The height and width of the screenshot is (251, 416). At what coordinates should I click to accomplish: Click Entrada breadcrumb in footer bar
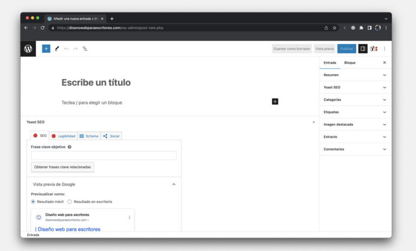tap(33, 235)
